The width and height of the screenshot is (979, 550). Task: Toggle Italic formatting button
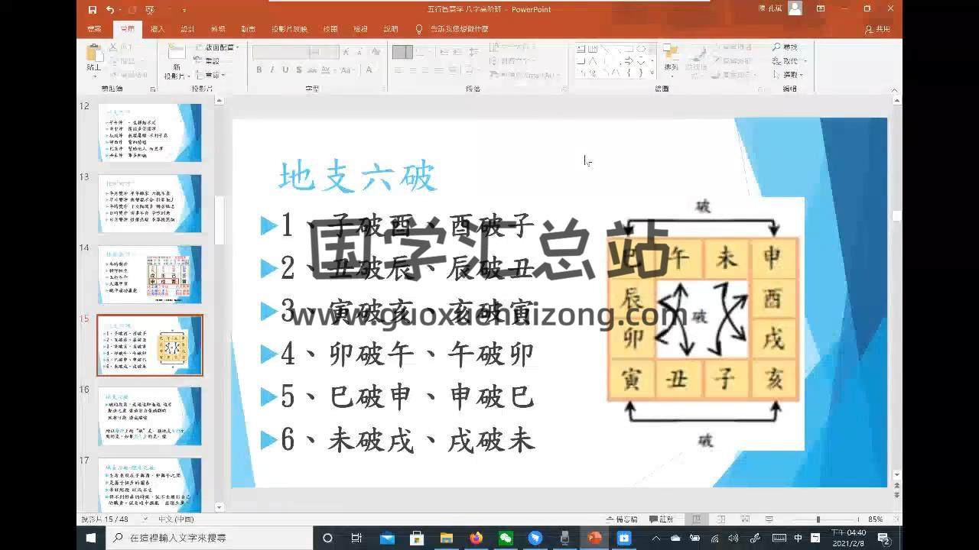pos(272,70)
